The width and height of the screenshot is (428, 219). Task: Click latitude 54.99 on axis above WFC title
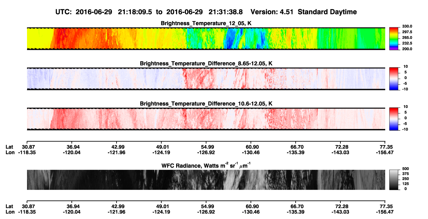tap(206, 147)
